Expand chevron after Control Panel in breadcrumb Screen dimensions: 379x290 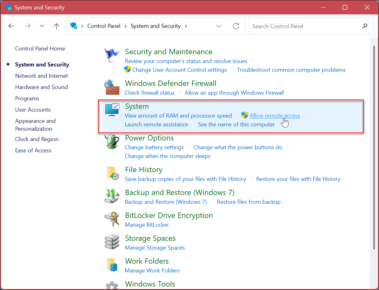pos(126,26)
